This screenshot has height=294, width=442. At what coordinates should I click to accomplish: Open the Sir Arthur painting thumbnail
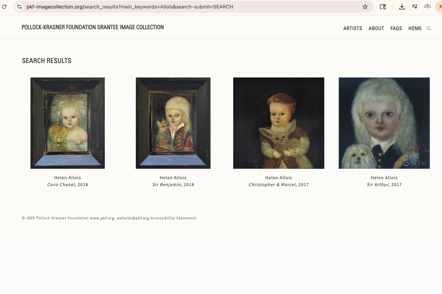tap(384, 123)
